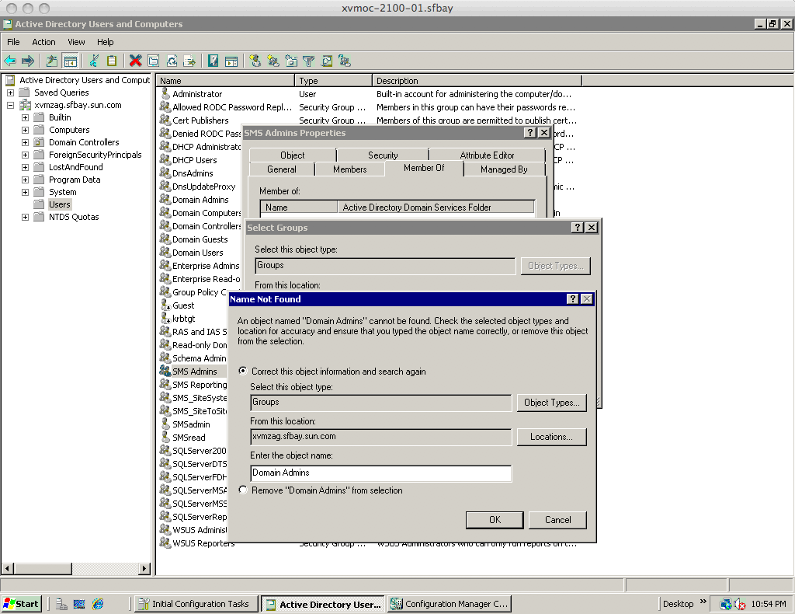Click the Add to group toolbar icon

coord(345,61)
